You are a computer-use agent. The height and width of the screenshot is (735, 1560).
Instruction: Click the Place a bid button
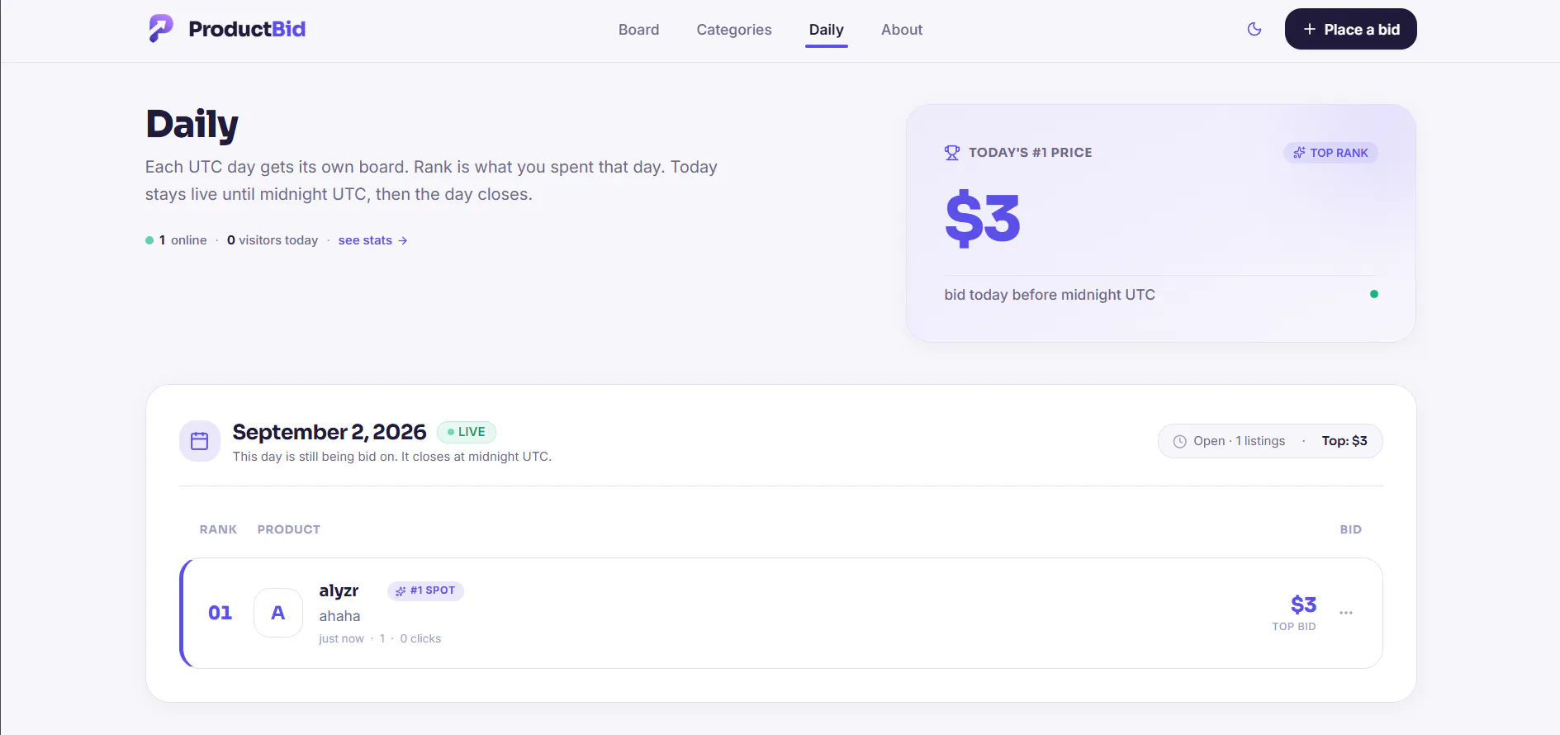point(1350,29)
